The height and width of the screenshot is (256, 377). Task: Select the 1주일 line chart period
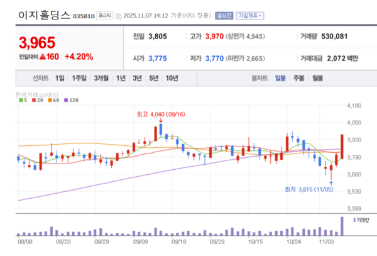(x=79, y=79)
